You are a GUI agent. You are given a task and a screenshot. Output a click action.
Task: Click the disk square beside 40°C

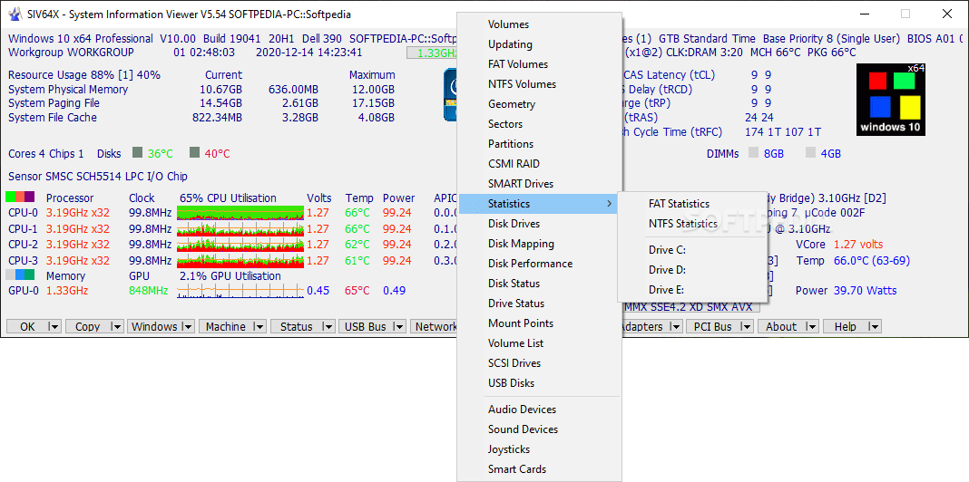[x=195, y=152]
